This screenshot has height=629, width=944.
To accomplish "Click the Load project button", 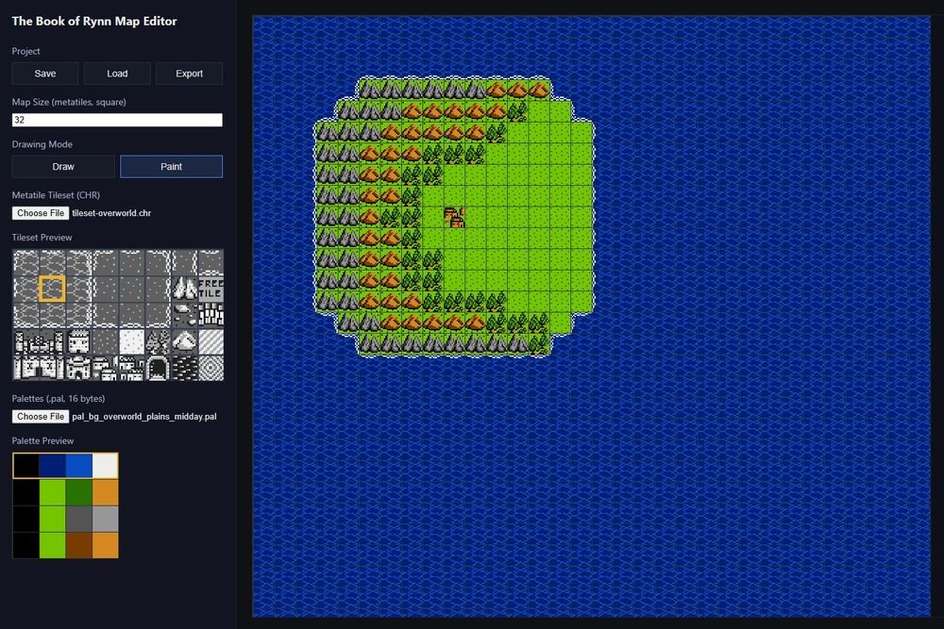I will point(117,74).
